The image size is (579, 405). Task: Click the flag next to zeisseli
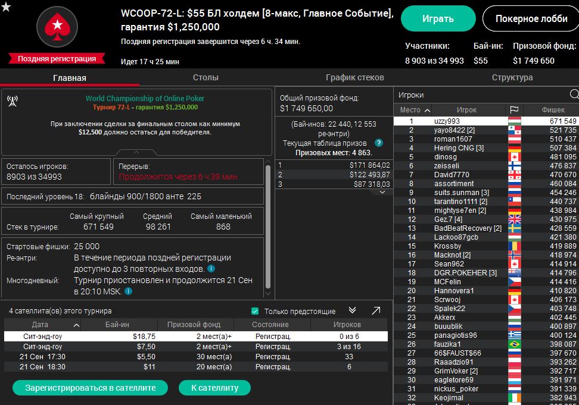tap(515, 166)
